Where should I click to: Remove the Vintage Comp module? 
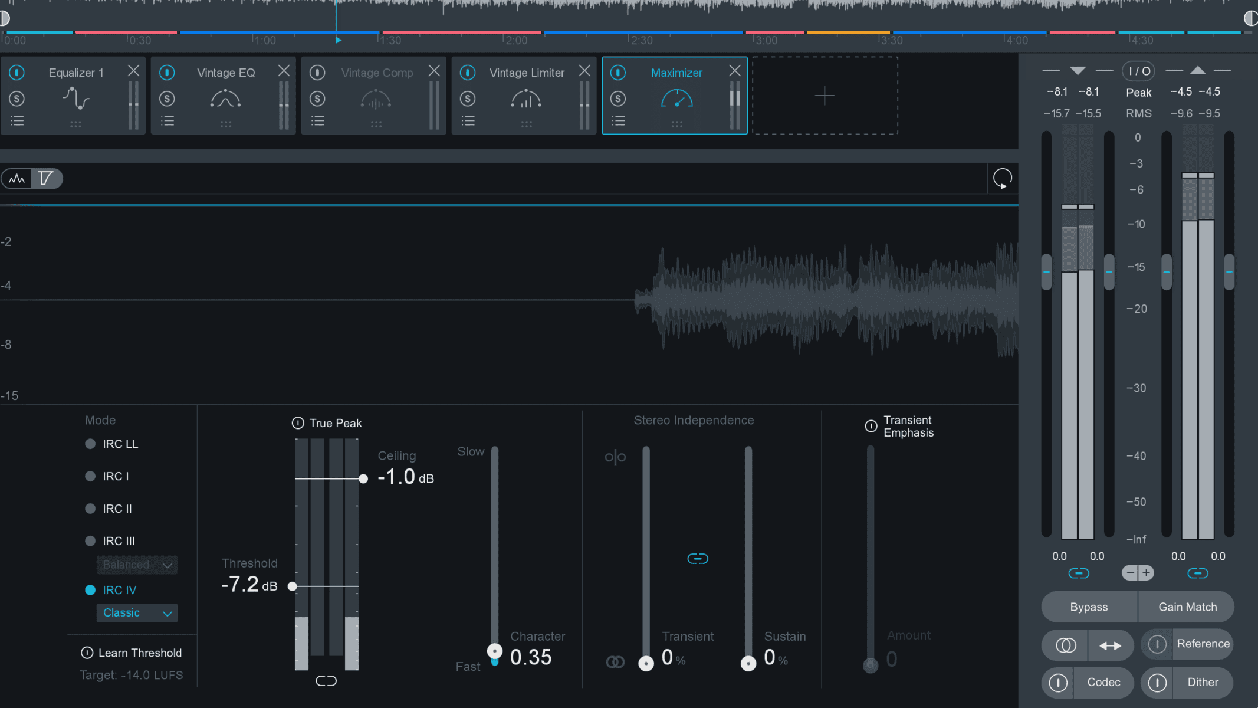coord(434,71)
